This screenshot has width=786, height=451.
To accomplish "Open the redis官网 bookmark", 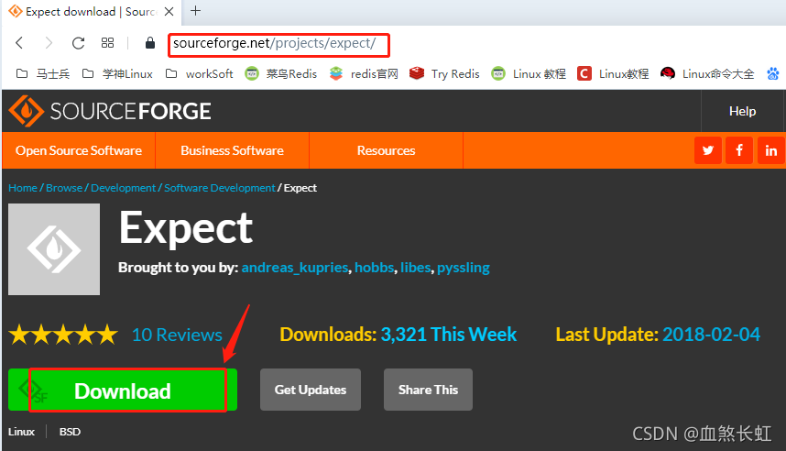I will (364, 74).
